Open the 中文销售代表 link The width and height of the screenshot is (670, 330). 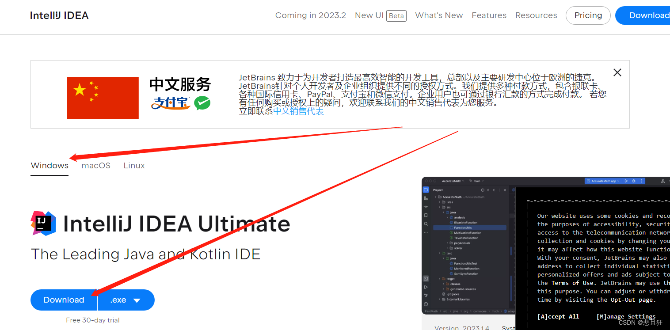pyautogui.click(x=298, y=111)
